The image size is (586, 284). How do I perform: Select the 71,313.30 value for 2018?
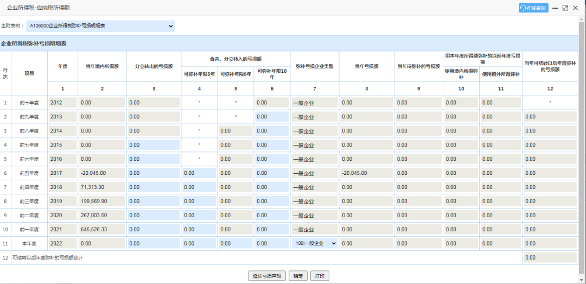(102, 187)
